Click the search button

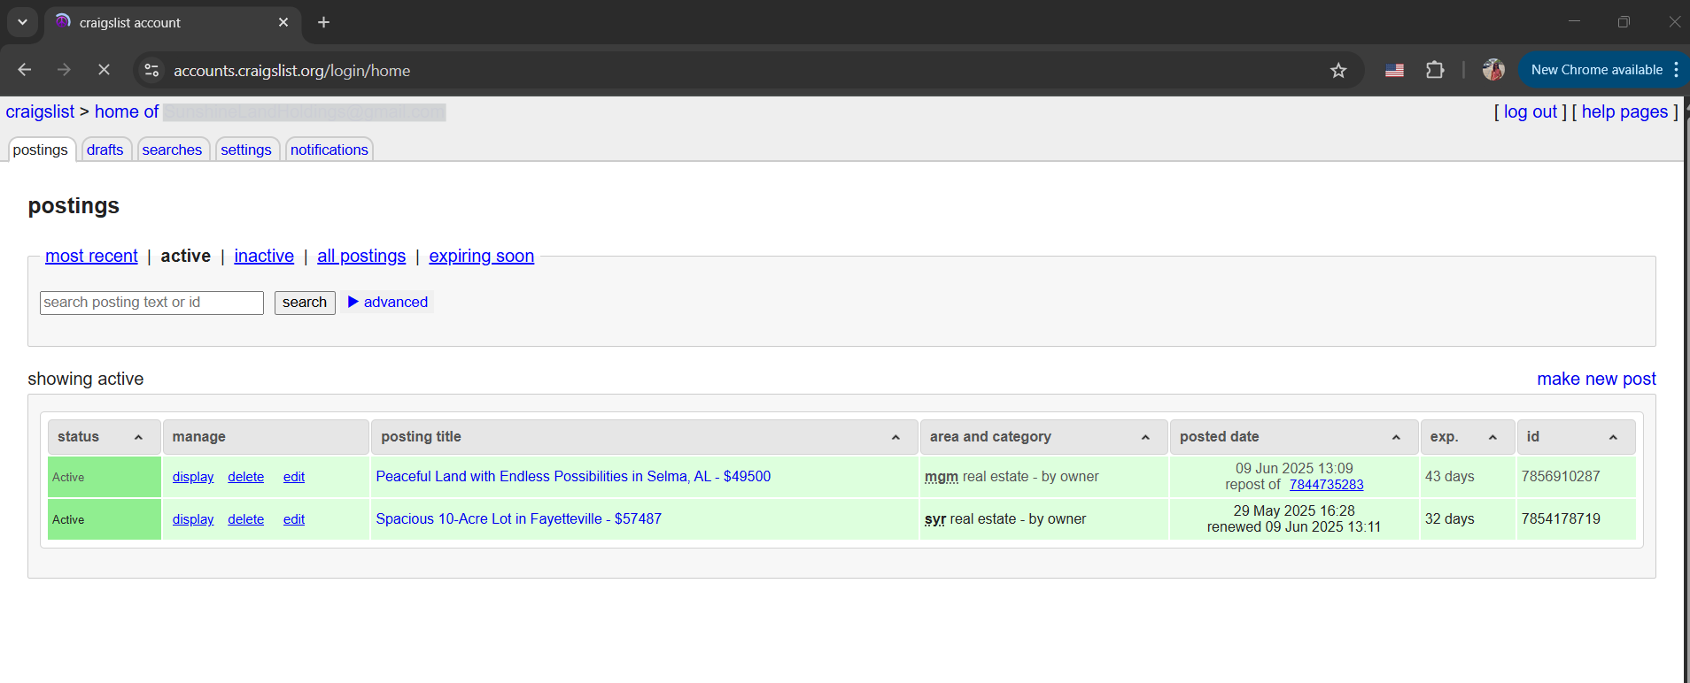pyautogui.click(x=305, y=303)
